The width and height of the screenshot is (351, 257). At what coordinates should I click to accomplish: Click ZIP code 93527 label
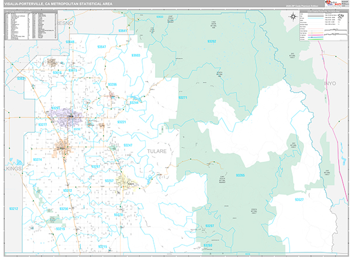tap(300, 200)
